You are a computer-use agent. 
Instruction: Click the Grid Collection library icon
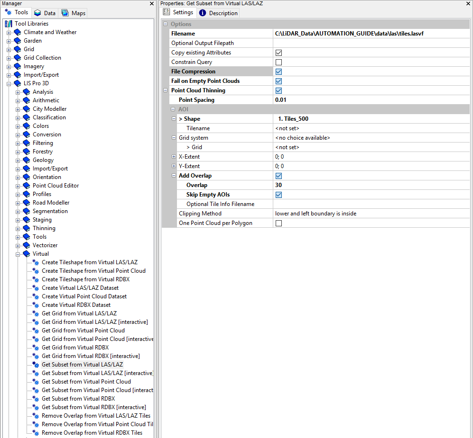click(18, 57)
